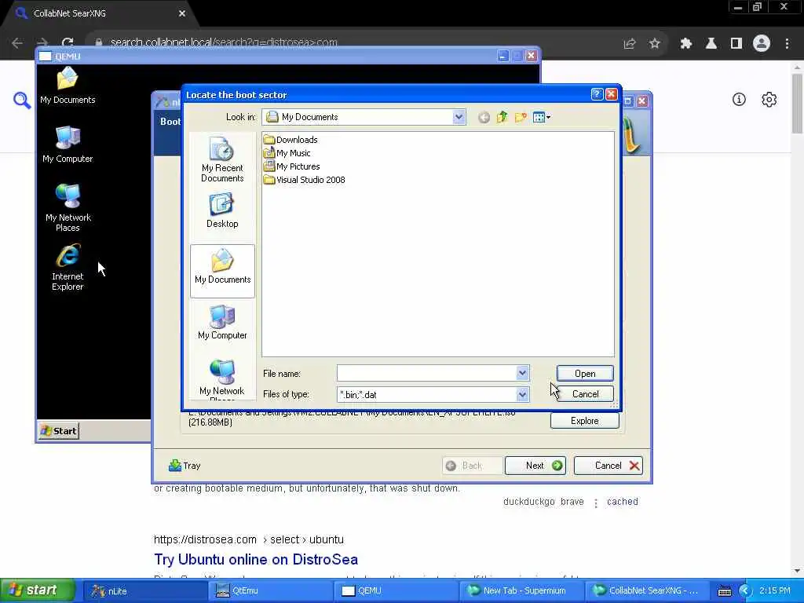Open SearXNG info about page
Image resolution: width=804 pixels, height=603 pixels.
click(x=739, y=100)
